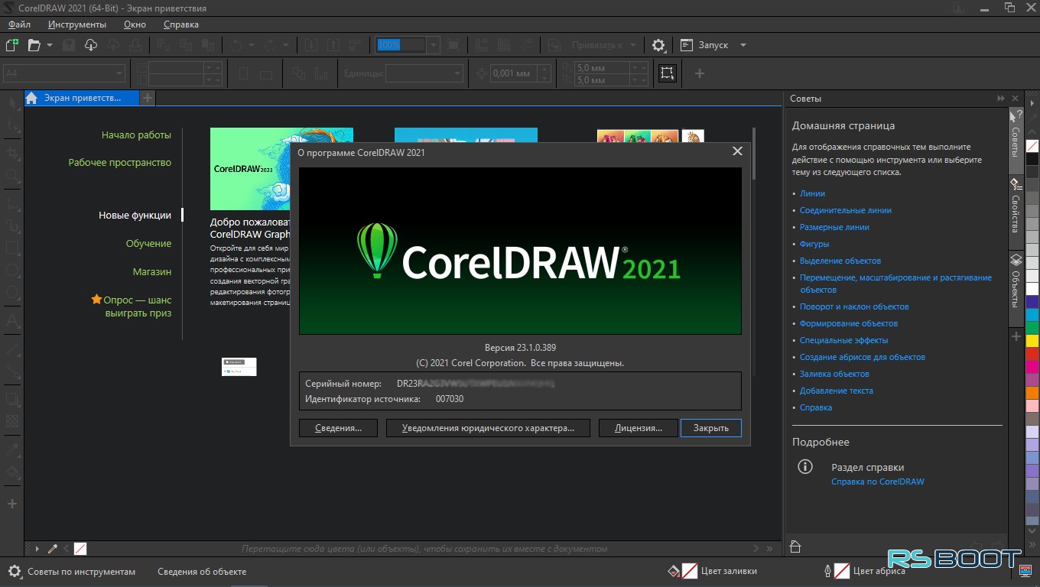
Task: Click the cloud download icon in toolbar
Action: click(x=91, y=45)
